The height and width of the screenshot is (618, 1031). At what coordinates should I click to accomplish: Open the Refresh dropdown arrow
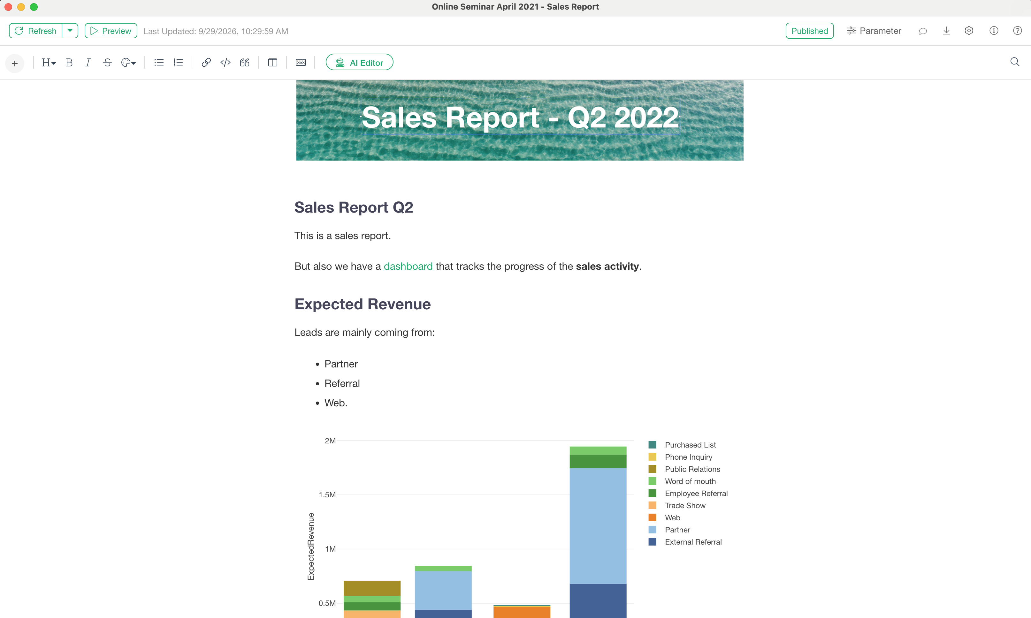click(x=70, y=31)
